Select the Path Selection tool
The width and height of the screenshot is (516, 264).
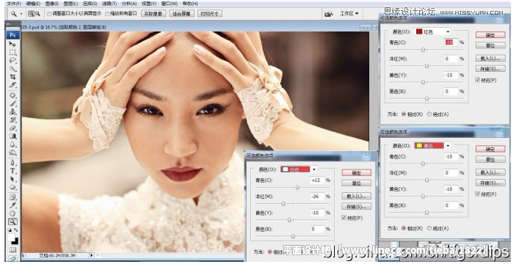[x=12, y=179]
